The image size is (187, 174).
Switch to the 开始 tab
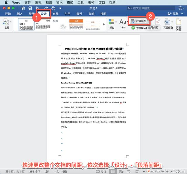point(8,14)
